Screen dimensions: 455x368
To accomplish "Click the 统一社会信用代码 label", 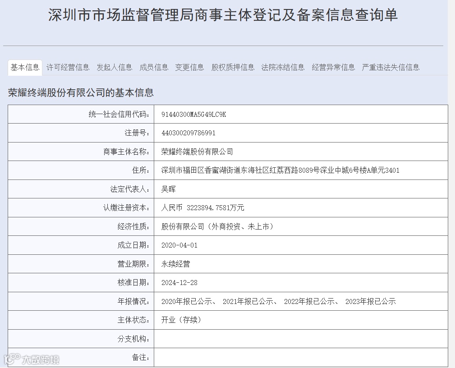I will (119, 115).
